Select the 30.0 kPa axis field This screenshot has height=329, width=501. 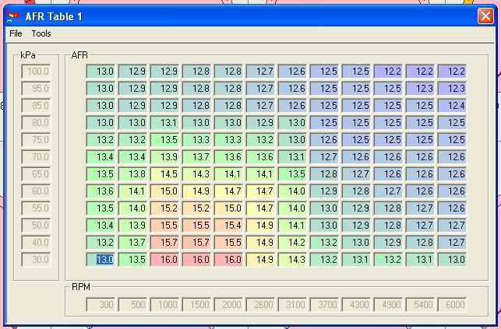[x=37, y=260]
